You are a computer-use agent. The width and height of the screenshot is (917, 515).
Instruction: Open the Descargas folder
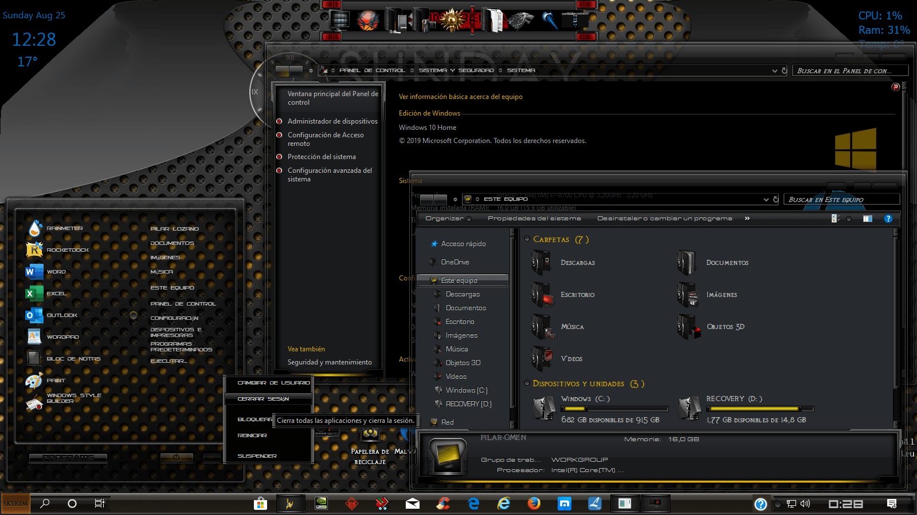(564, 263)
